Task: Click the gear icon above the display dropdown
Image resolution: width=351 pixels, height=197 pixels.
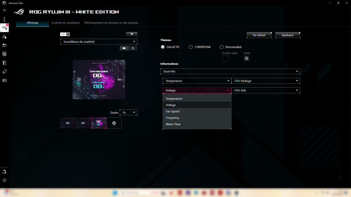Action: 131,34
